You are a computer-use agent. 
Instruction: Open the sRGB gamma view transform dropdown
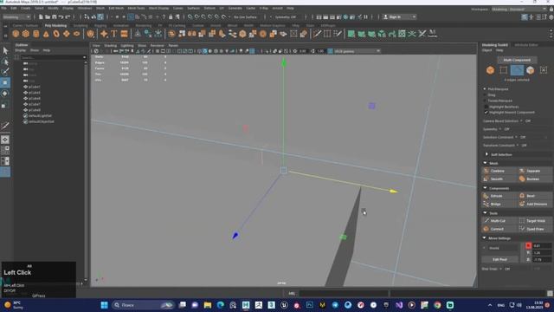click(x=357, y=51)
